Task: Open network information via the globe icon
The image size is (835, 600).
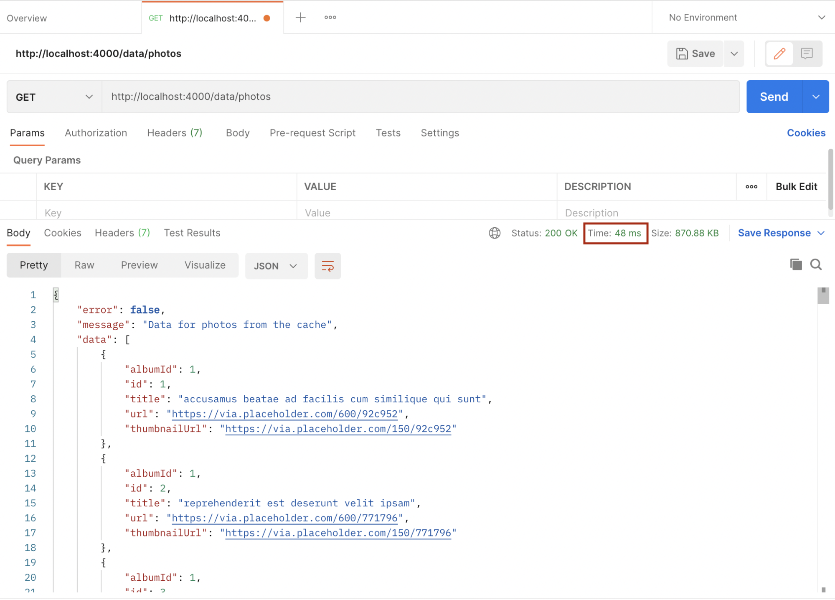Action: [494, 233]
